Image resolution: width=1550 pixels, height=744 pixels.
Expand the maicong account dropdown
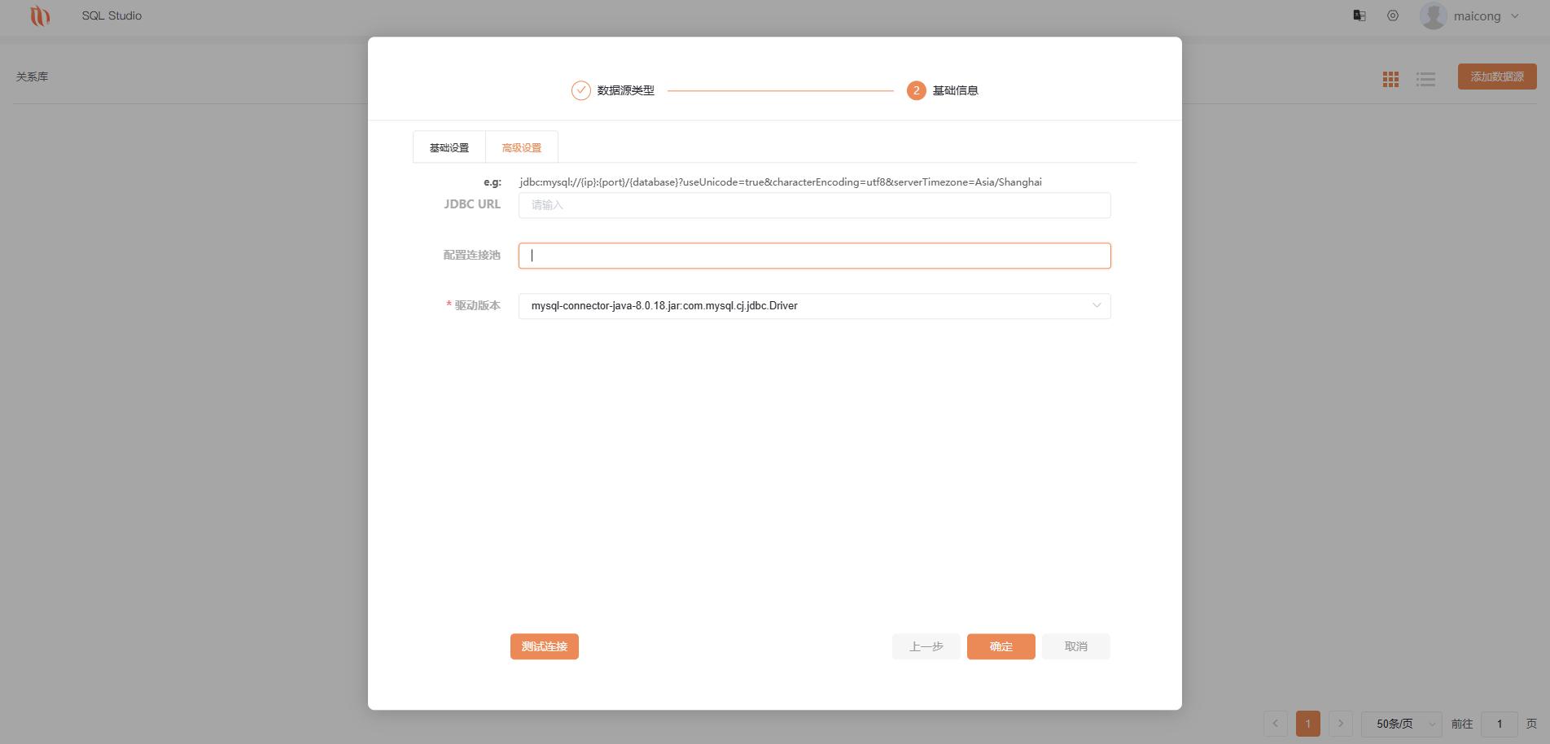[1515, 15]
